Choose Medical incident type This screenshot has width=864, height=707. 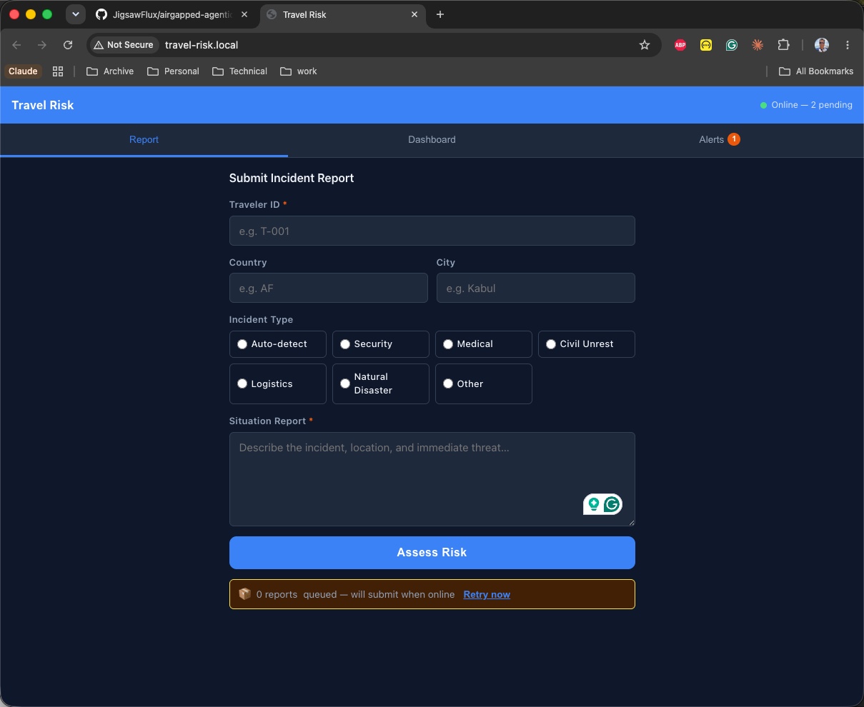pos(484,344)
